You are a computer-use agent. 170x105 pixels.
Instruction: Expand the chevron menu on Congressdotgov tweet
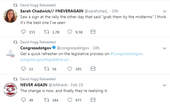(x=164, y=48)
